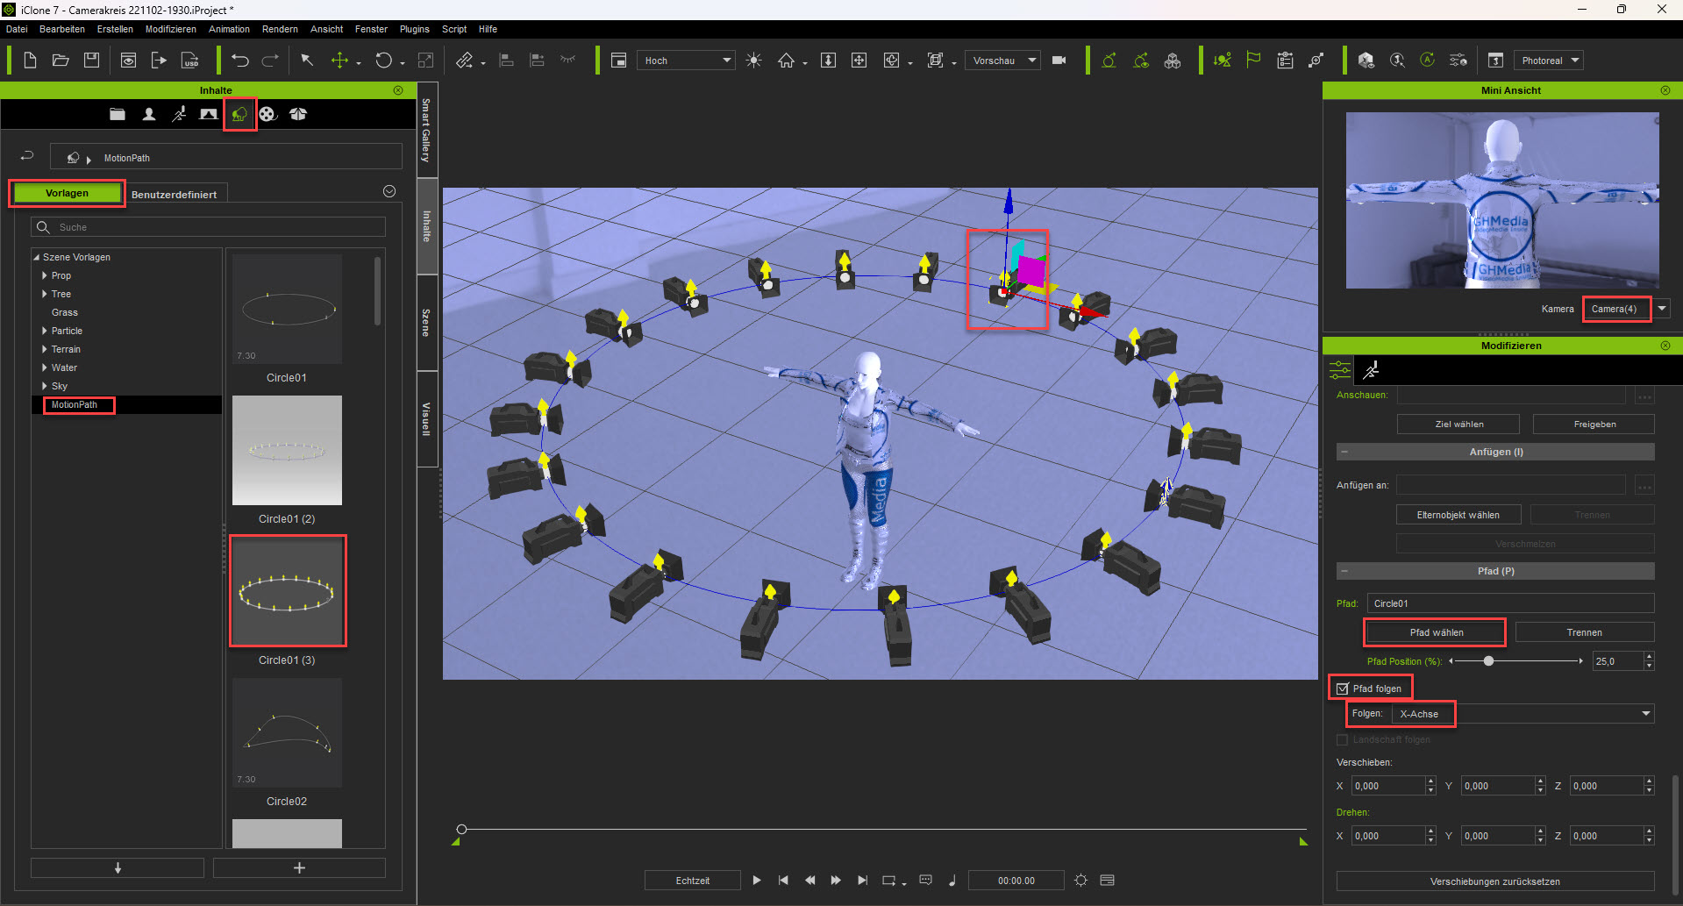Image resolution: width=1683 pixels, height=906 pixels.
Task: Activate the Move tool with four arrows
Action: (x=339, y=61)
